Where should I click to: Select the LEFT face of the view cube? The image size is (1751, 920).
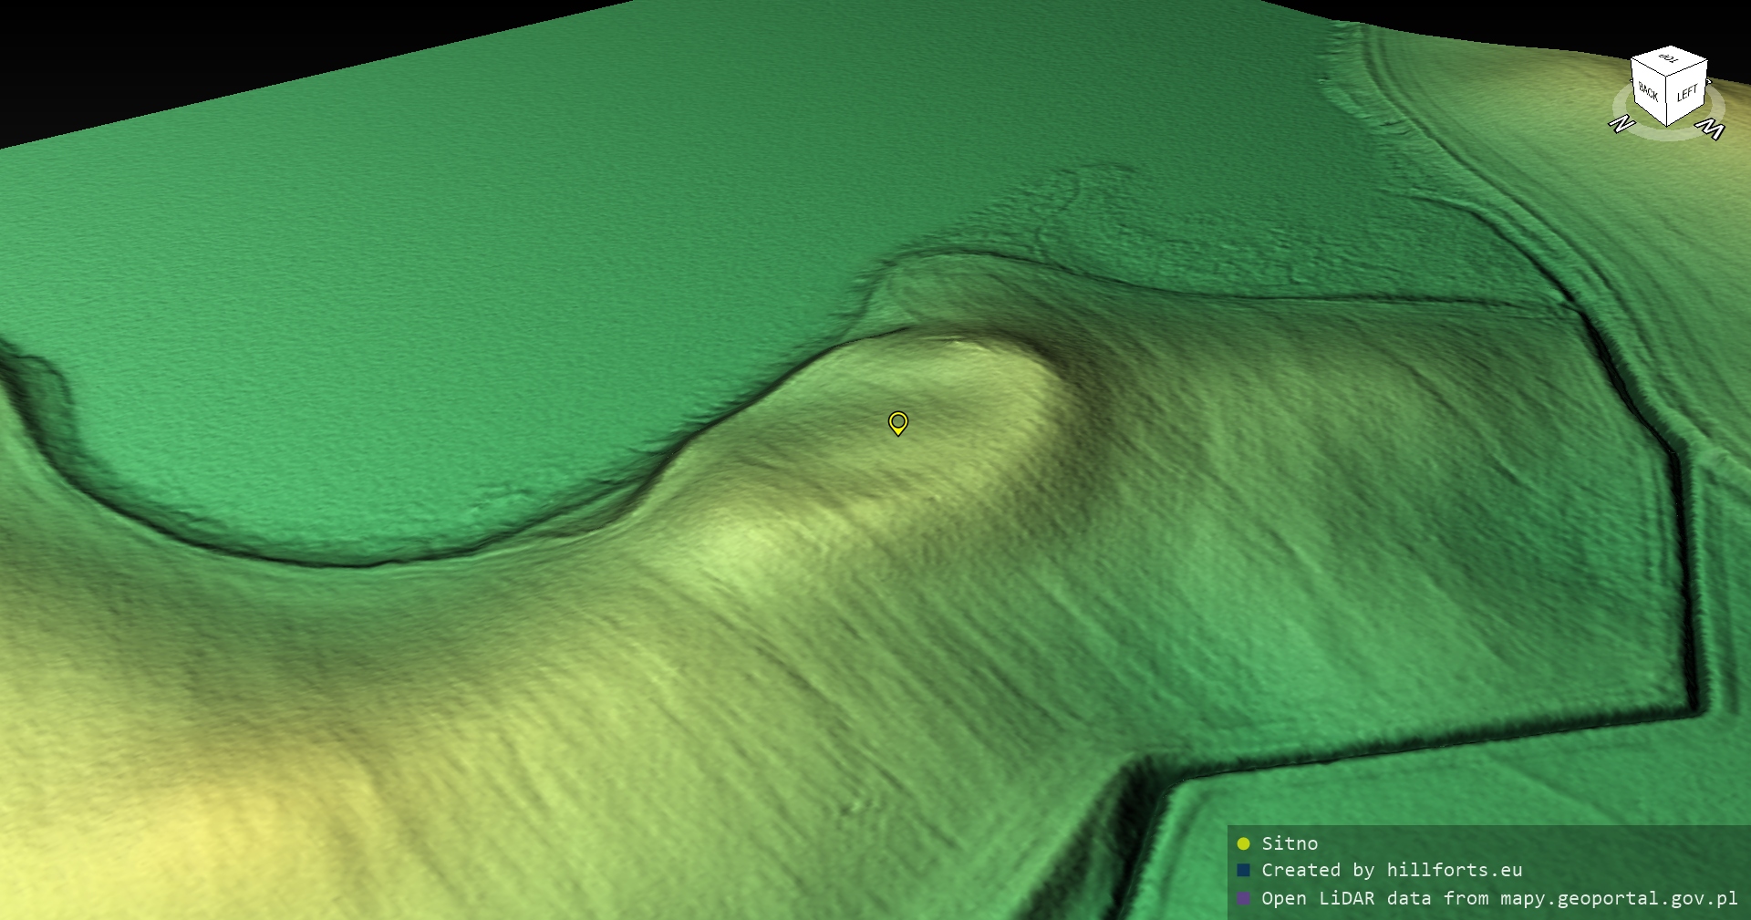pyautogui.click(x=1687, y=93)
